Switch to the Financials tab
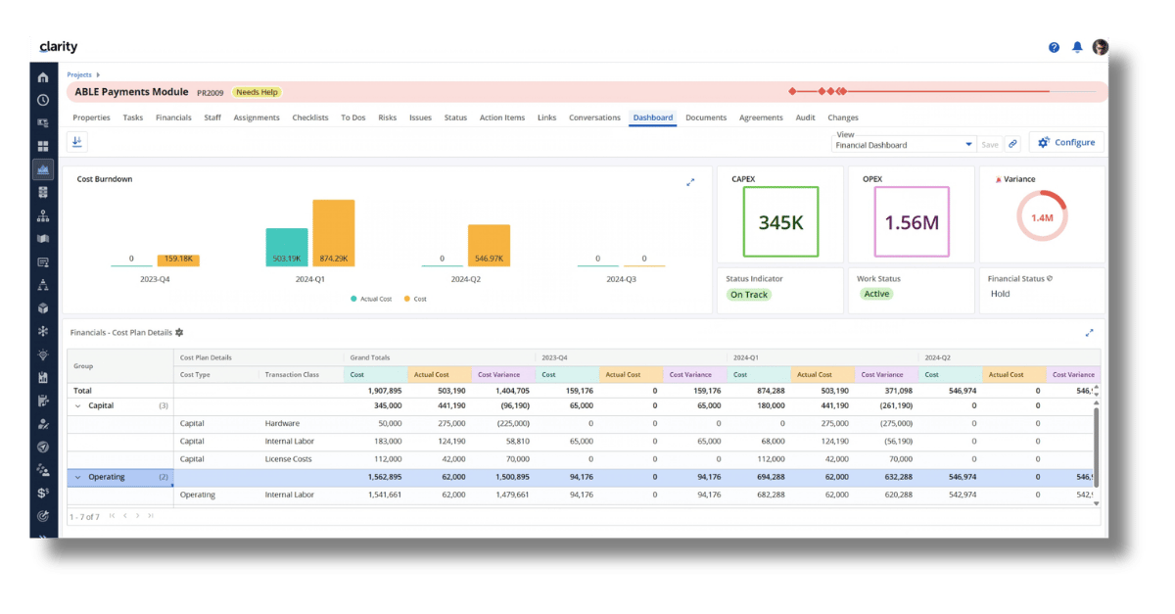This screenshot has width=1175, height=614. point(173,117)
